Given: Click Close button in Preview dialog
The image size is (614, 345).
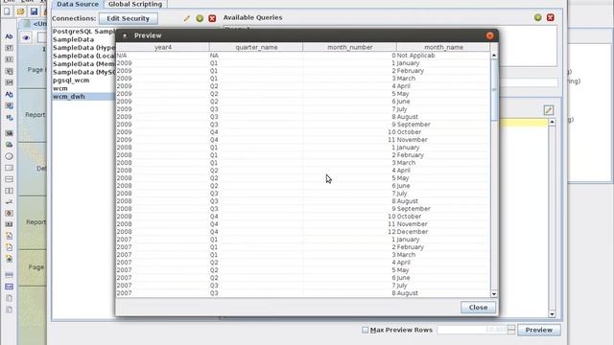Looking at the screenshot, I should [478, 308].
